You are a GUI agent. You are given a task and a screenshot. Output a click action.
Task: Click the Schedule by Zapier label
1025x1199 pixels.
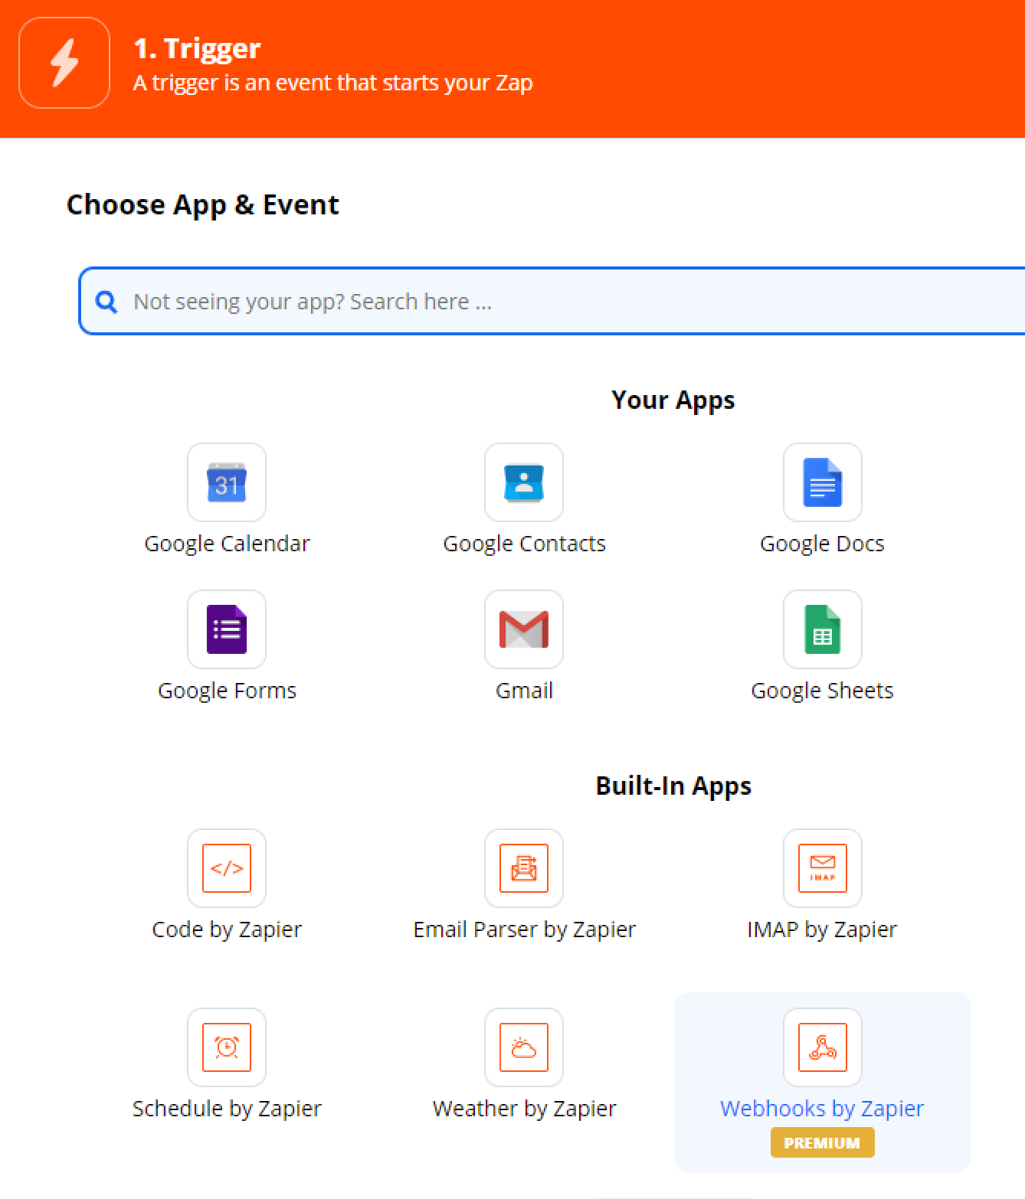(x=227, y=1109)
